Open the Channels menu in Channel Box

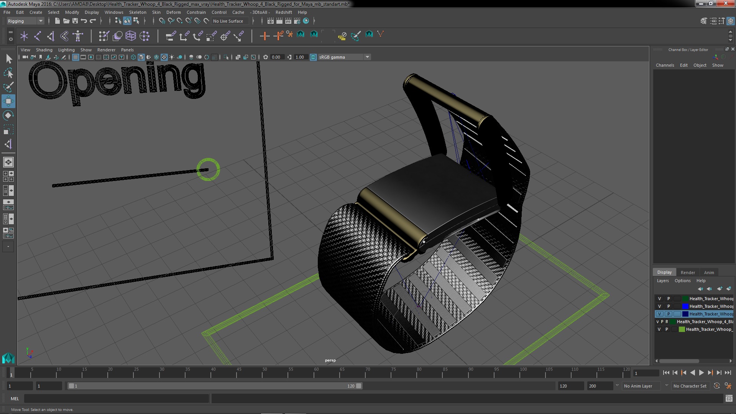point(664,65)
